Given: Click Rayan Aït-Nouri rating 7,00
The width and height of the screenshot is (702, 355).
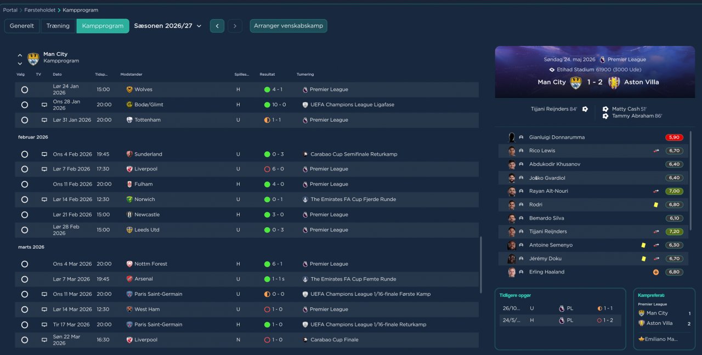Looking at the screenshot, I should click(x=675, y=191).
